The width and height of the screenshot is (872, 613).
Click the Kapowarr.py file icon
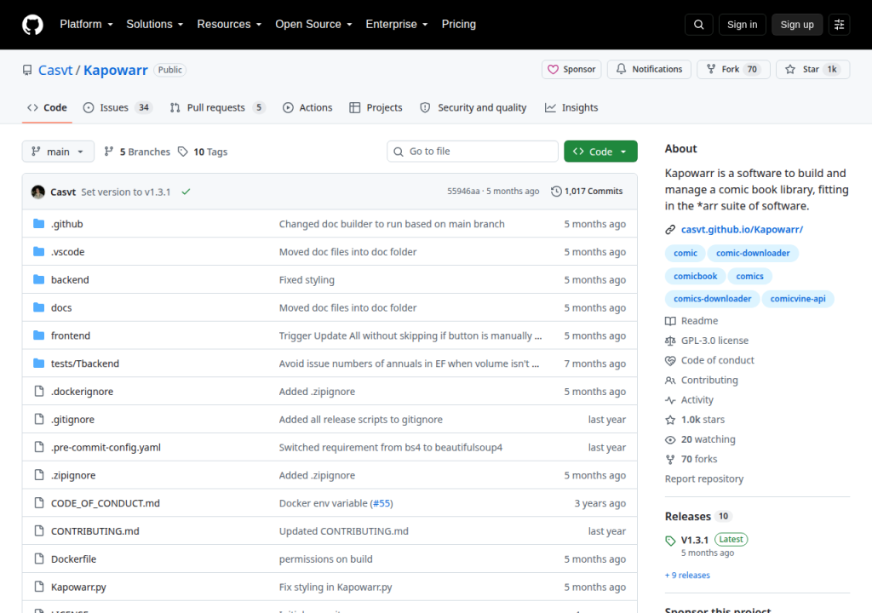coord(38,587)
